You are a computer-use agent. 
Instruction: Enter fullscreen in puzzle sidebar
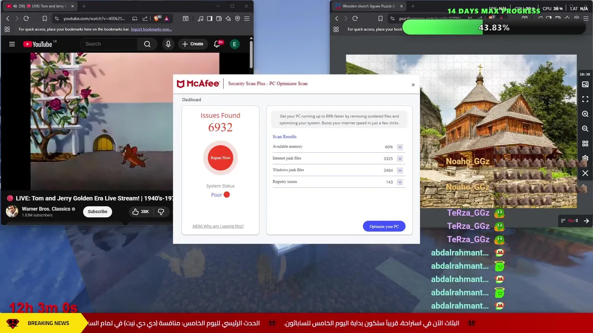[x=585, y=99]
